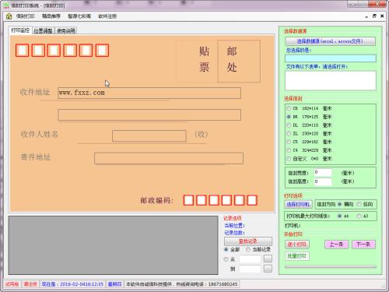
Task: Click the 寄件地址 input field
Action: [169, 158]
